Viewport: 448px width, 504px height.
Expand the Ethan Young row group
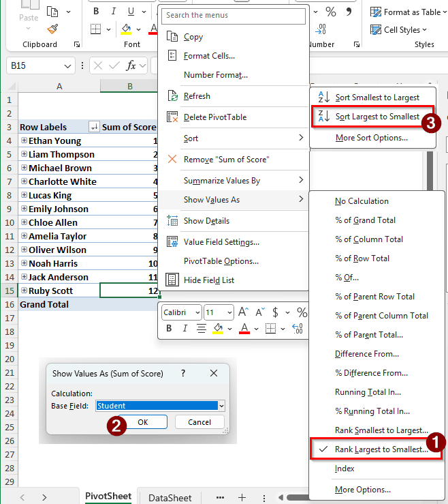(x=25, y=140)
